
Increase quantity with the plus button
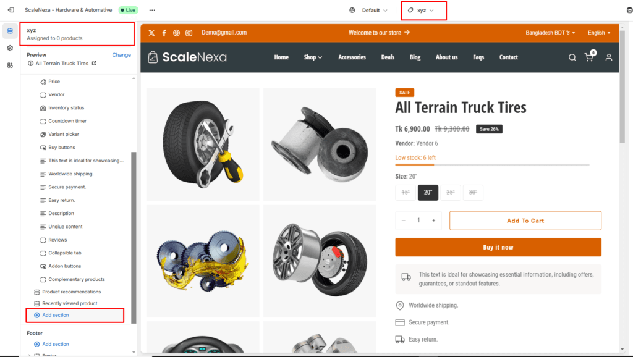[433, 220]
